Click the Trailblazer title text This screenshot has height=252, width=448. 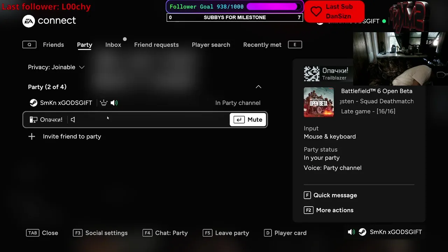tap(334, 78)
